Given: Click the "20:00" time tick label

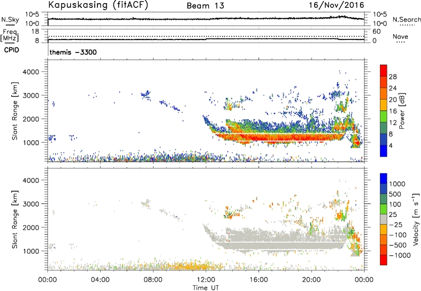Looking at the screenshot, I should coord(312,280).
